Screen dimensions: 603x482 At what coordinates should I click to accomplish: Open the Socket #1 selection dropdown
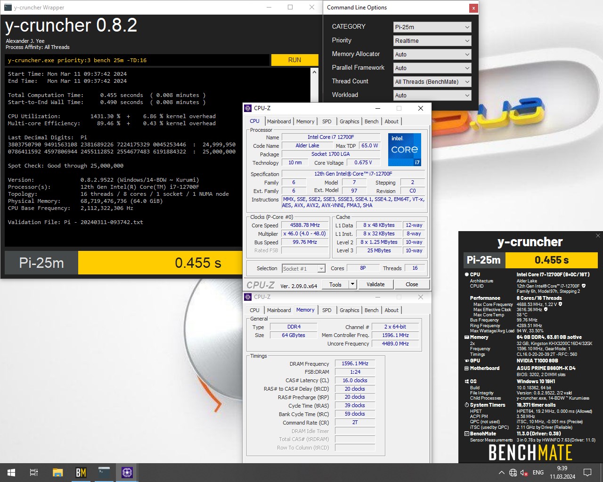303,268
